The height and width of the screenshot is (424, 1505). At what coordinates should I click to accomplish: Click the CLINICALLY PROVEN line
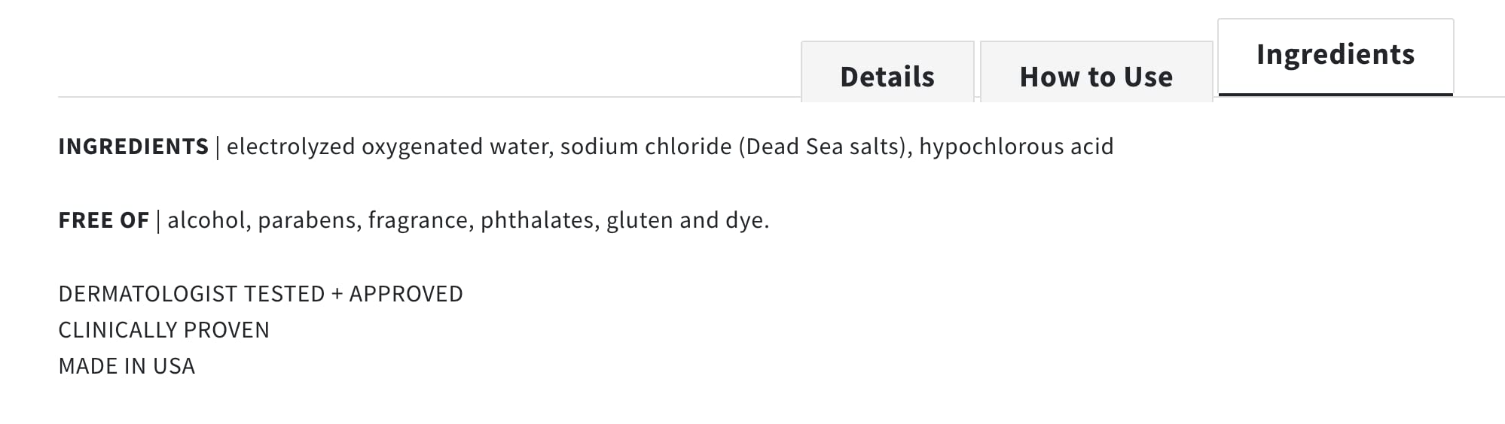(x=163, y=330)
